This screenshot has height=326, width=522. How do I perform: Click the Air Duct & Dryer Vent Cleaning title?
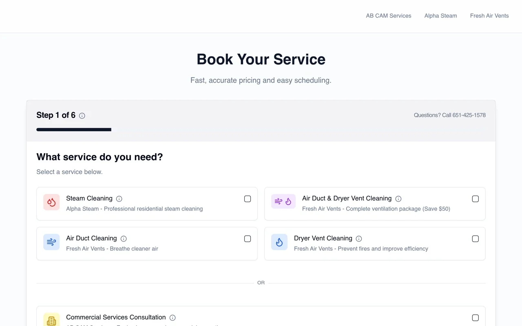pos(347,198)
